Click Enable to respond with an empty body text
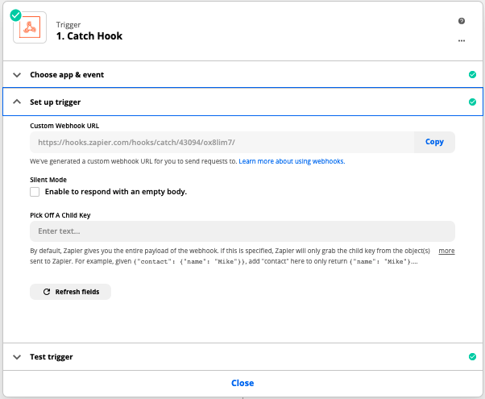The image size is (485, 399). pyautogui.click(x=116, y=192)
